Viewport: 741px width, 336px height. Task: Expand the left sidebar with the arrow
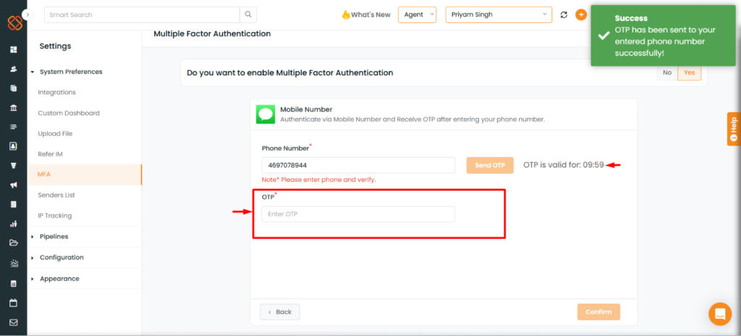tap(27, 14)
